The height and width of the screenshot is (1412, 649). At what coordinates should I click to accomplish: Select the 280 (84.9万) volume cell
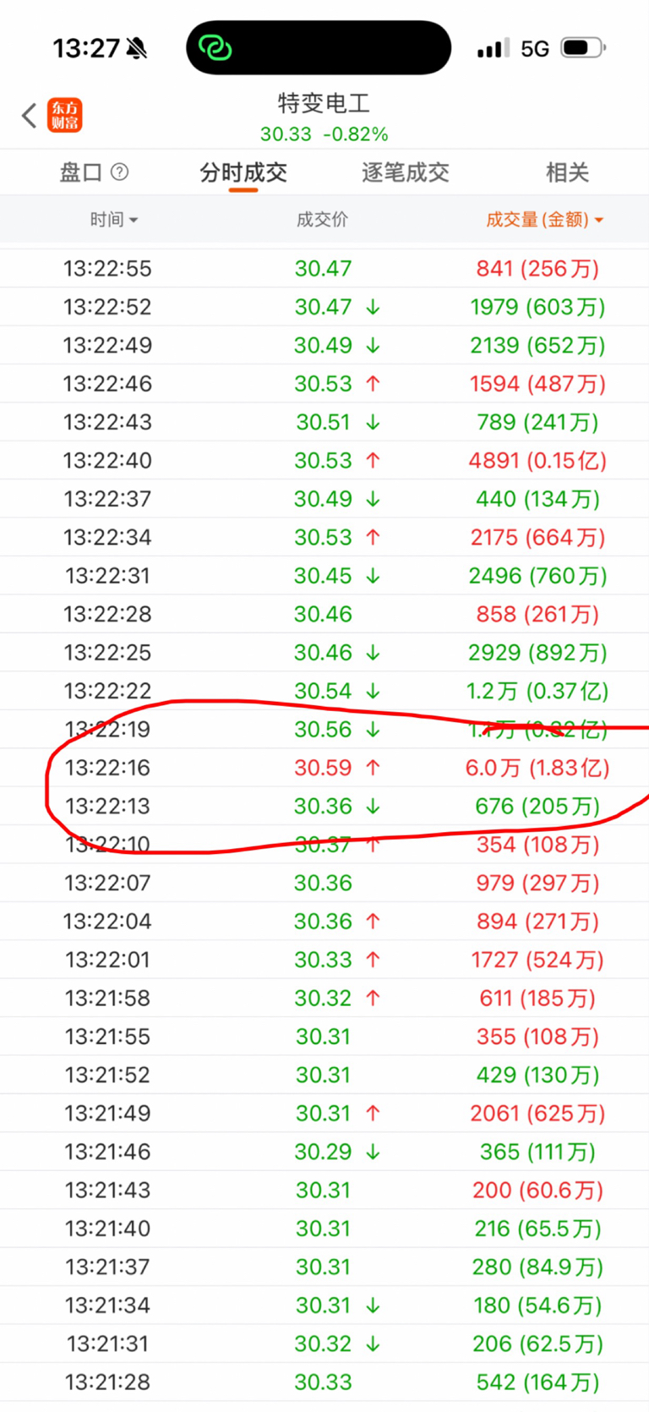point(537,1267)
